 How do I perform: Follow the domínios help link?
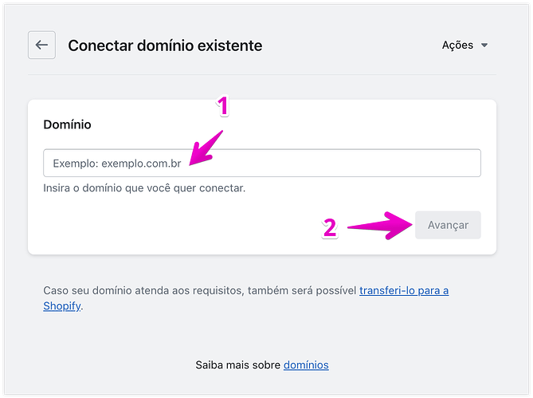tap(306, 365)
